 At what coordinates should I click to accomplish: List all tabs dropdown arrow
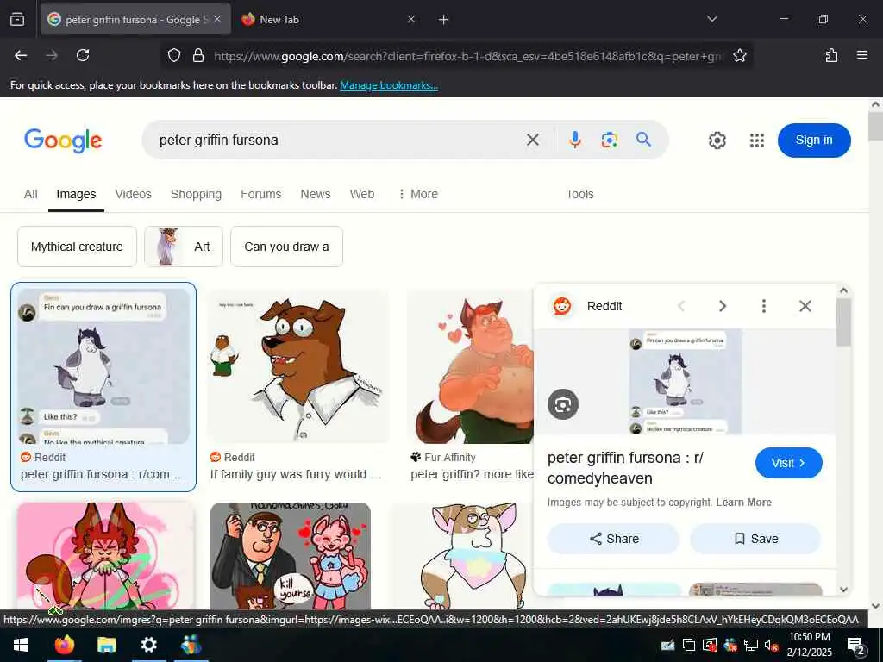(711, 19)
